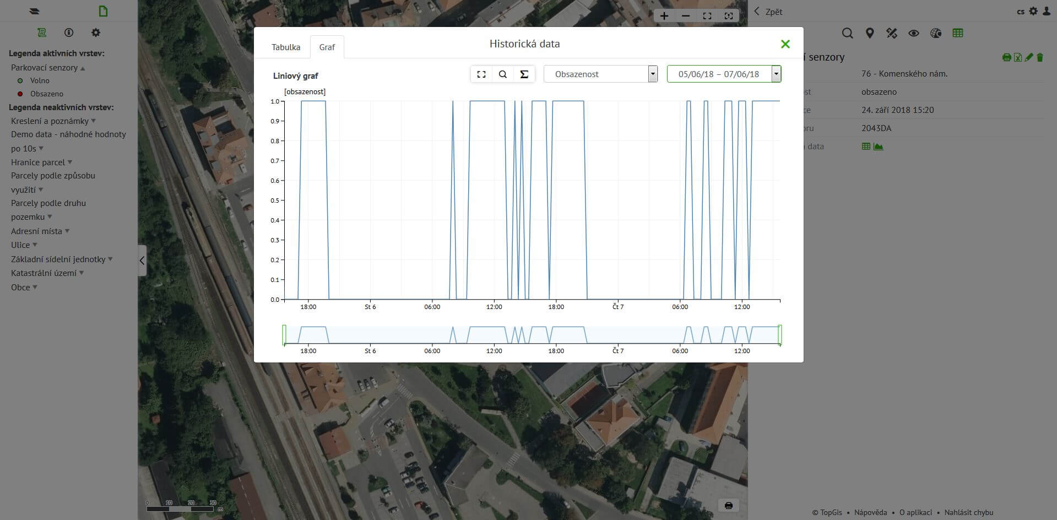Collapse the left sidebar with arrow handle
This screenshot has width=1057, height=520.
click(142, 261)
